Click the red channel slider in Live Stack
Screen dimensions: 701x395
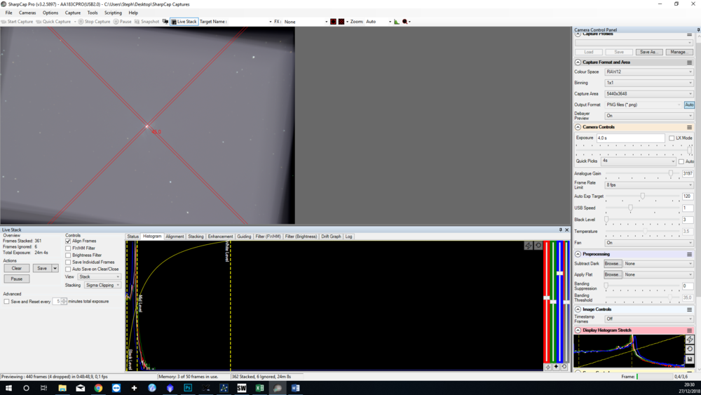click(546, 302)
